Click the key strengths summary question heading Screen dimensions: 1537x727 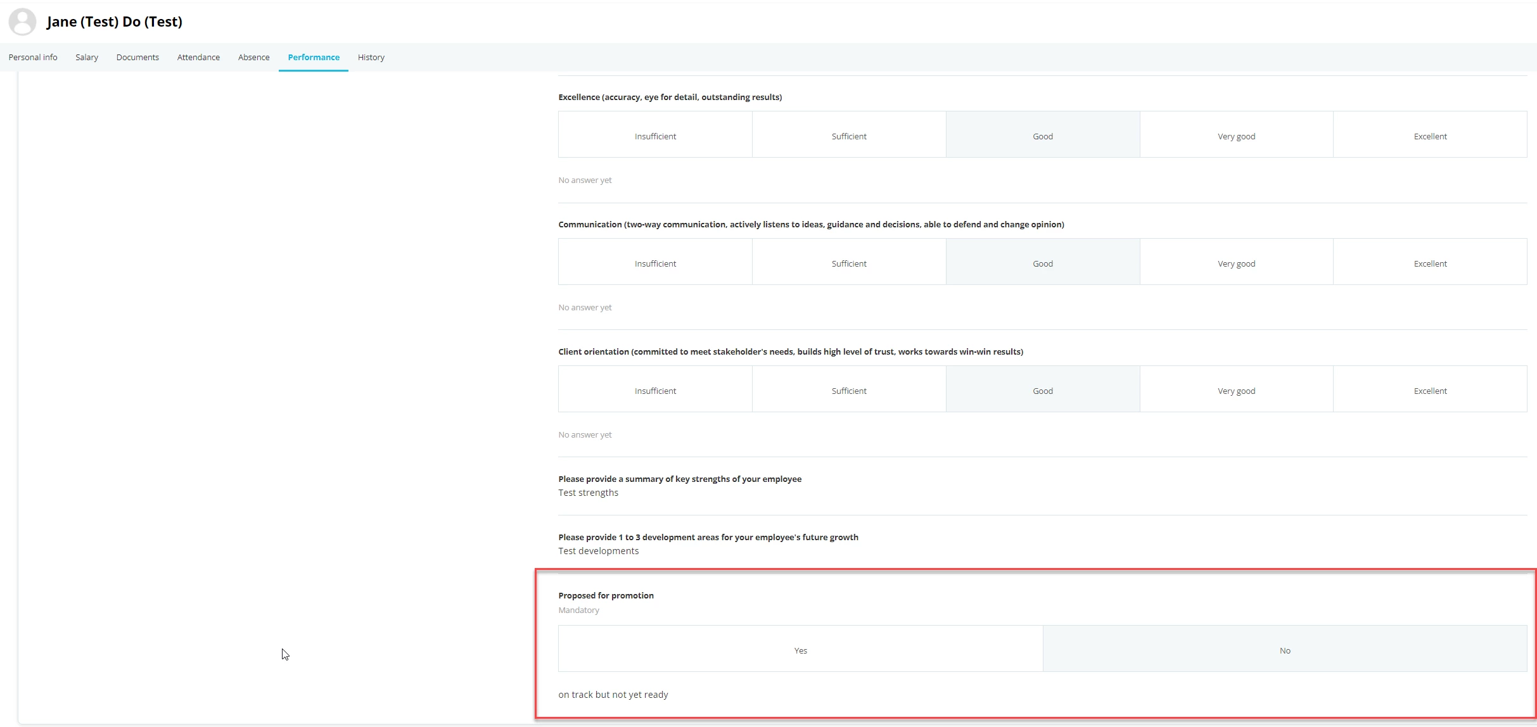pyautogui.click(x=680, y=479)
